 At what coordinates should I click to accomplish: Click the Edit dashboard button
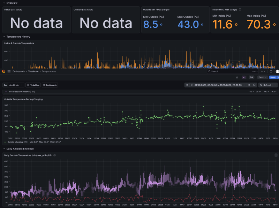(x=251, y=77)
